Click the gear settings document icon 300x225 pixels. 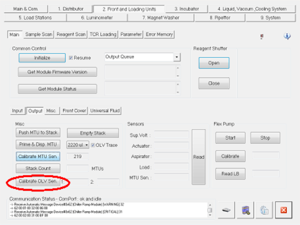coord(264,210)
